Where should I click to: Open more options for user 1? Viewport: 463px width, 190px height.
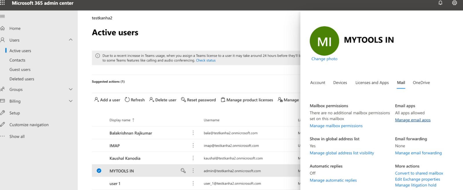coord(193,183)
